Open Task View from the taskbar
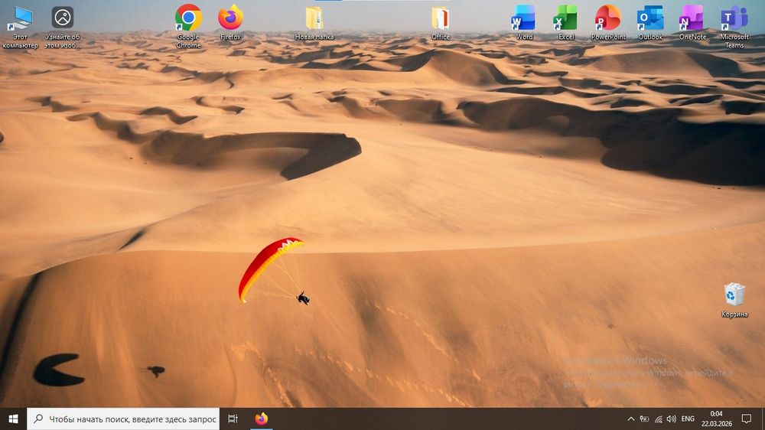The width and height of the screenshot is (765, 430). tap(233, 419)
